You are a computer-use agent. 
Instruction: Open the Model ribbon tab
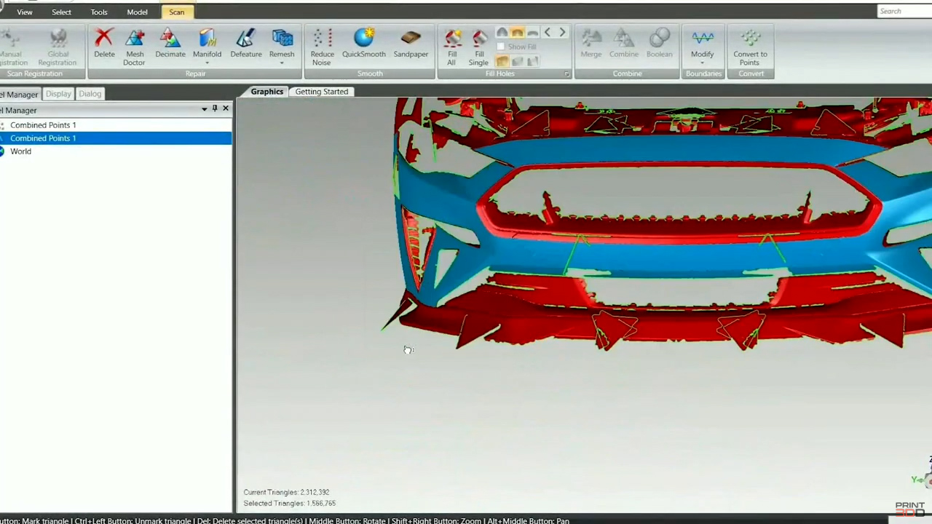click(x=137, y=12)
